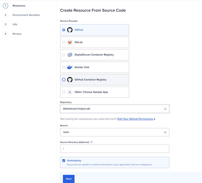
Task: Click the 'Not seeing the repositories' text
Action: click(88, 119)
